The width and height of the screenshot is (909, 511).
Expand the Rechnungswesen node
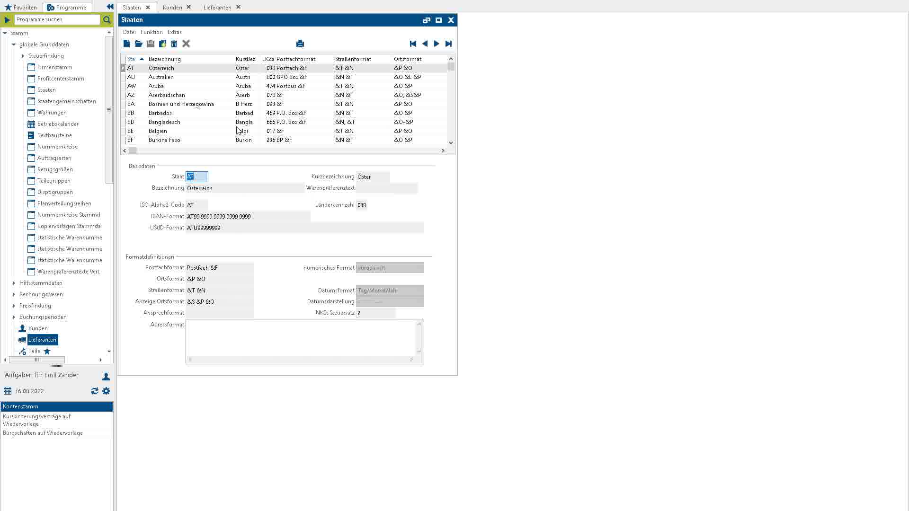point(14,294)
